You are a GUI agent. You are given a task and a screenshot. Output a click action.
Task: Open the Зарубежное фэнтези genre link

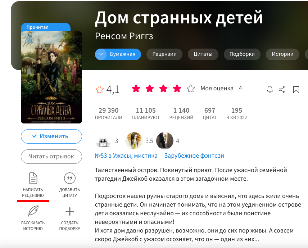(194, 155)
